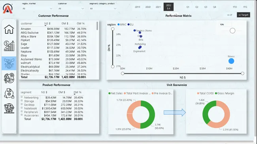Select the Q3 quarter tab
Screen dimensions: 257x144
click(206, 7)
